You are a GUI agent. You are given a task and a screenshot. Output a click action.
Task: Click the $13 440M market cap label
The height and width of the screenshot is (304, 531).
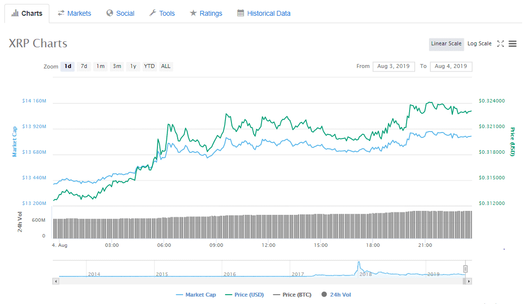pyautogui.click(x=34, y=177)
